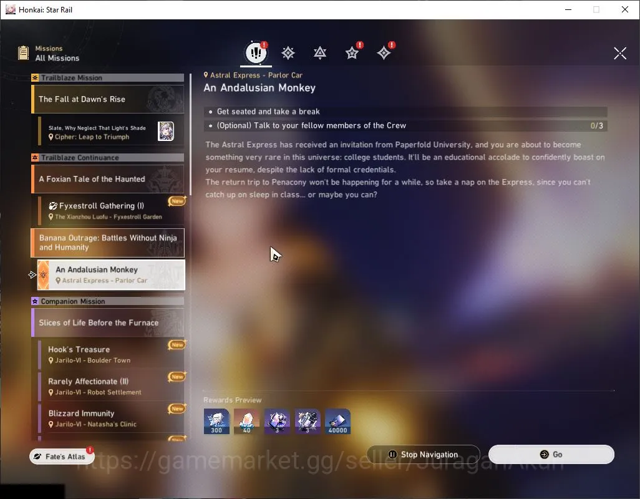Click the Honkai: Star Rail window title icon
640x499 pixels.
10,9
